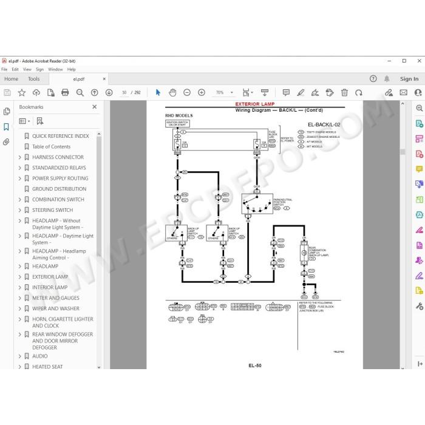Close the Bookmarks panel
Screen dimensions: 425x425
[94, 107]
